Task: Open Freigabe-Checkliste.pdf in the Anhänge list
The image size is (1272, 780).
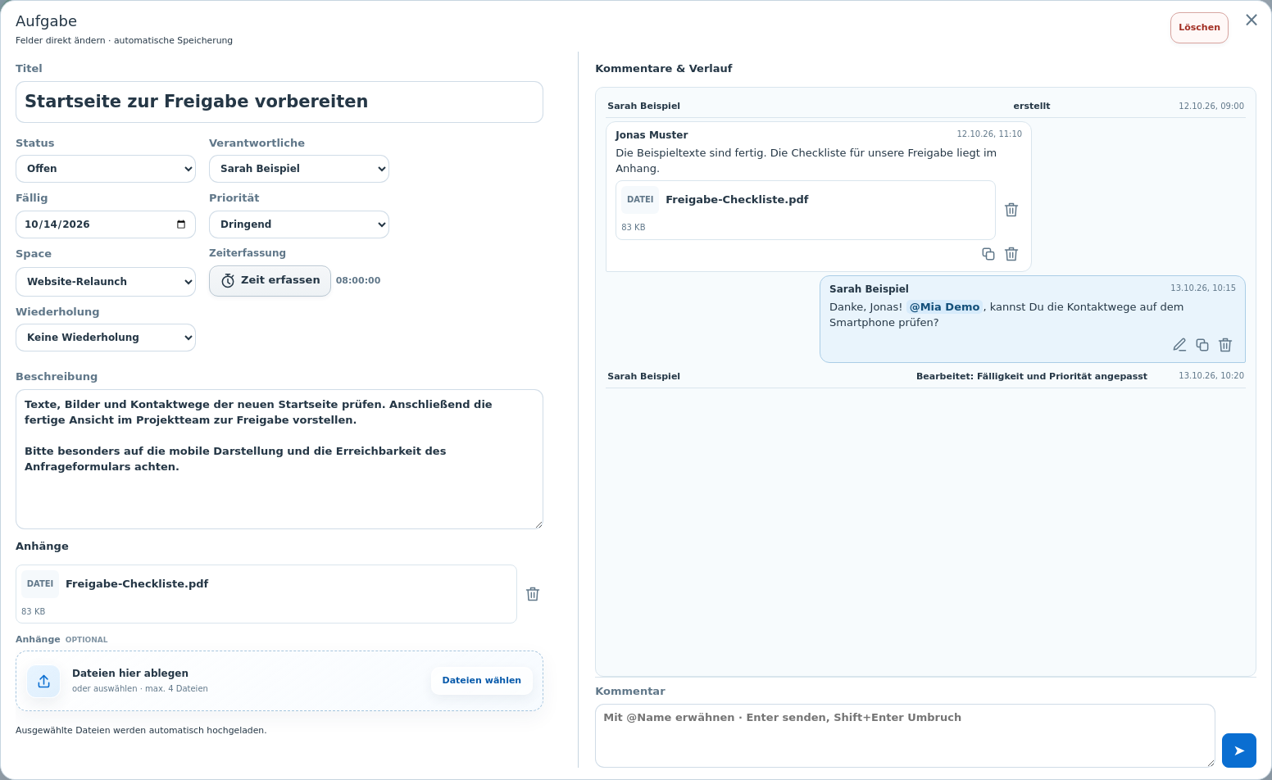Action: coord(137,584)
